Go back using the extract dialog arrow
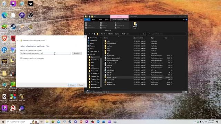221x124 pixels. click(x=18, y=41)
